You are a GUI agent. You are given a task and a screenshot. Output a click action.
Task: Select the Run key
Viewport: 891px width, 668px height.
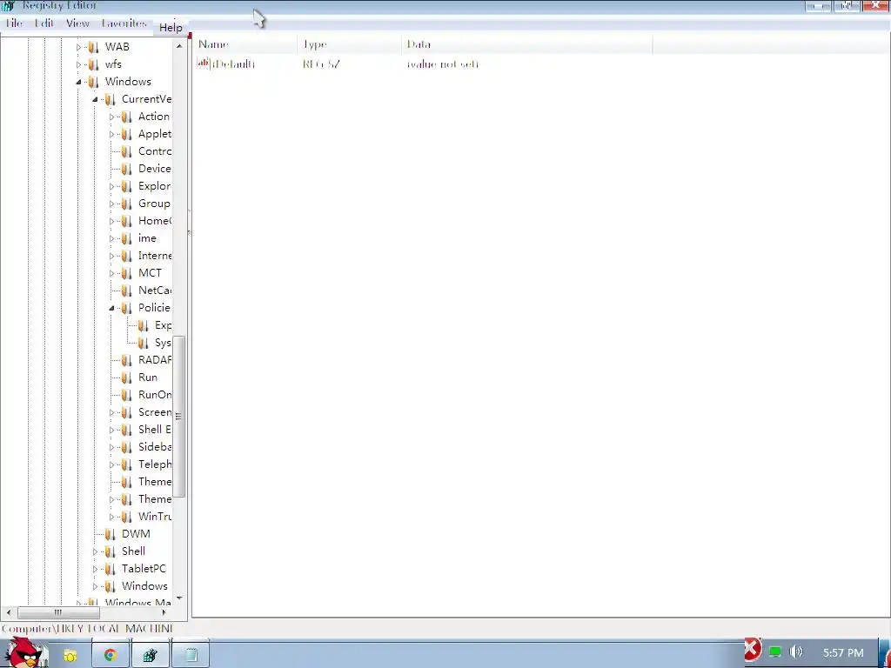(x=148, y=377)
